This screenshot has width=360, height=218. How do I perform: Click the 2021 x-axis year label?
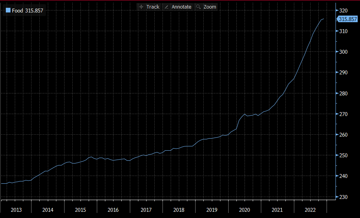[x=277, y=210]
